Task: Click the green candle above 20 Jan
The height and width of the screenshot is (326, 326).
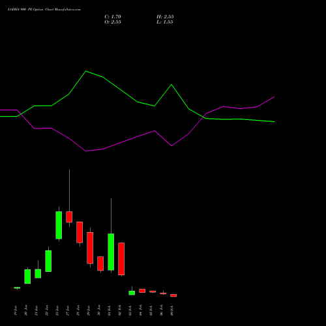Action: coord(27,276)
